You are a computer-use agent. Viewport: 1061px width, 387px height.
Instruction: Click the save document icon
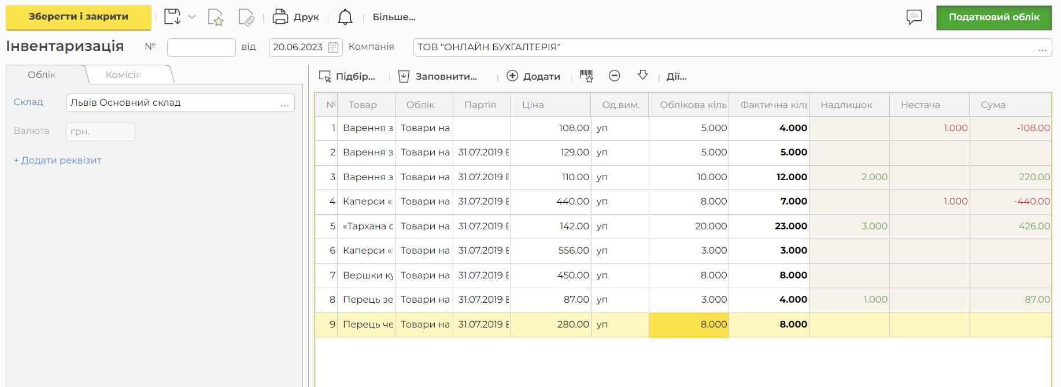click(x=172, y=17)
